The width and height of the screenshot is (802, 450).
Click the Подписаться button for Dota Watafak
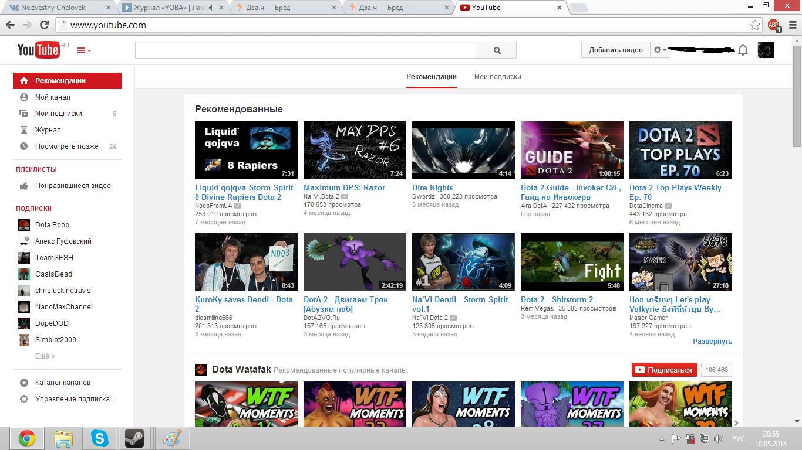coord(665,370)
